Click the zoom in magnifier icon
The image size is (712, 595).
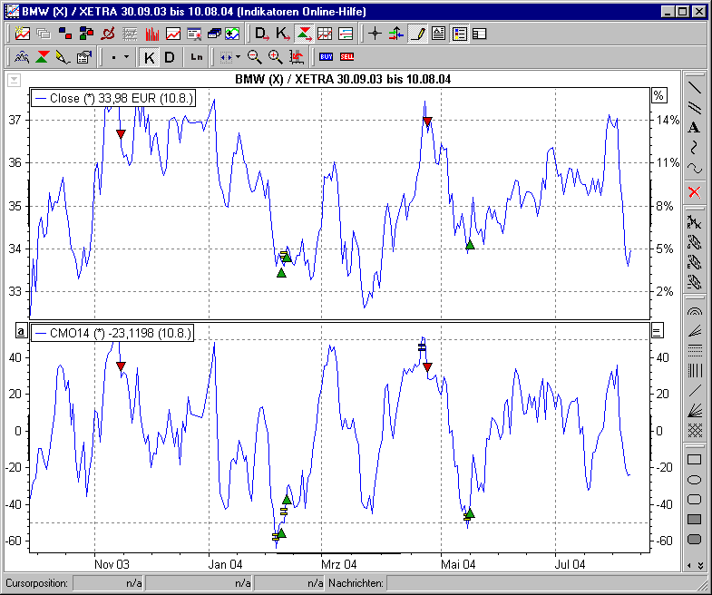point(275,57)
